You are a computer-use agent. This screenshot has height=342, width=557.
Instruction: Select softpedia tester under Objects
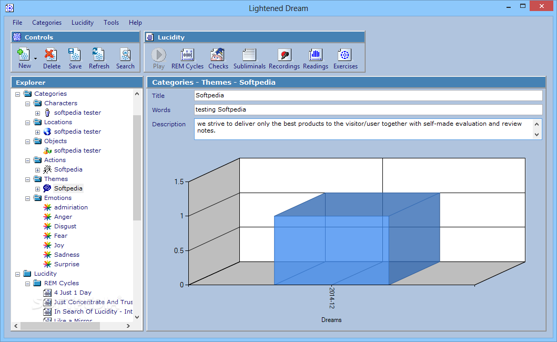tap(77, 150)
